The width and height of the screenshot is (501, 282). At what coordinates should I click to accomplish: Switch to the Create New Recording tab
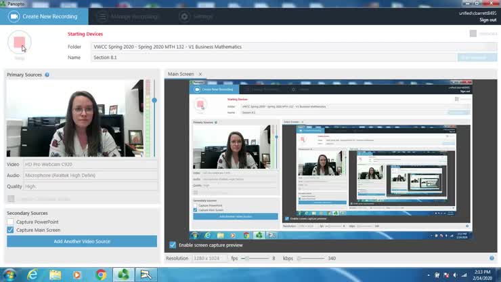point(39,16)
